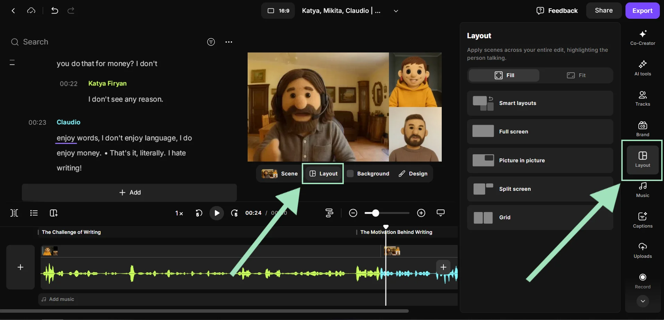The image size is (664, 320).
Task: Open the transcript filter icon
Action: click(x=211, y=42)
